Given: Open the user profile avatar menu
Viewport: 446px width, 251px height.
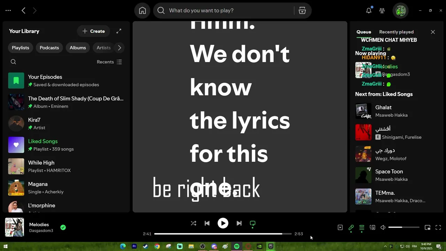Looking at the screenshot, I should pyautogui.click(x=400, y=10).
